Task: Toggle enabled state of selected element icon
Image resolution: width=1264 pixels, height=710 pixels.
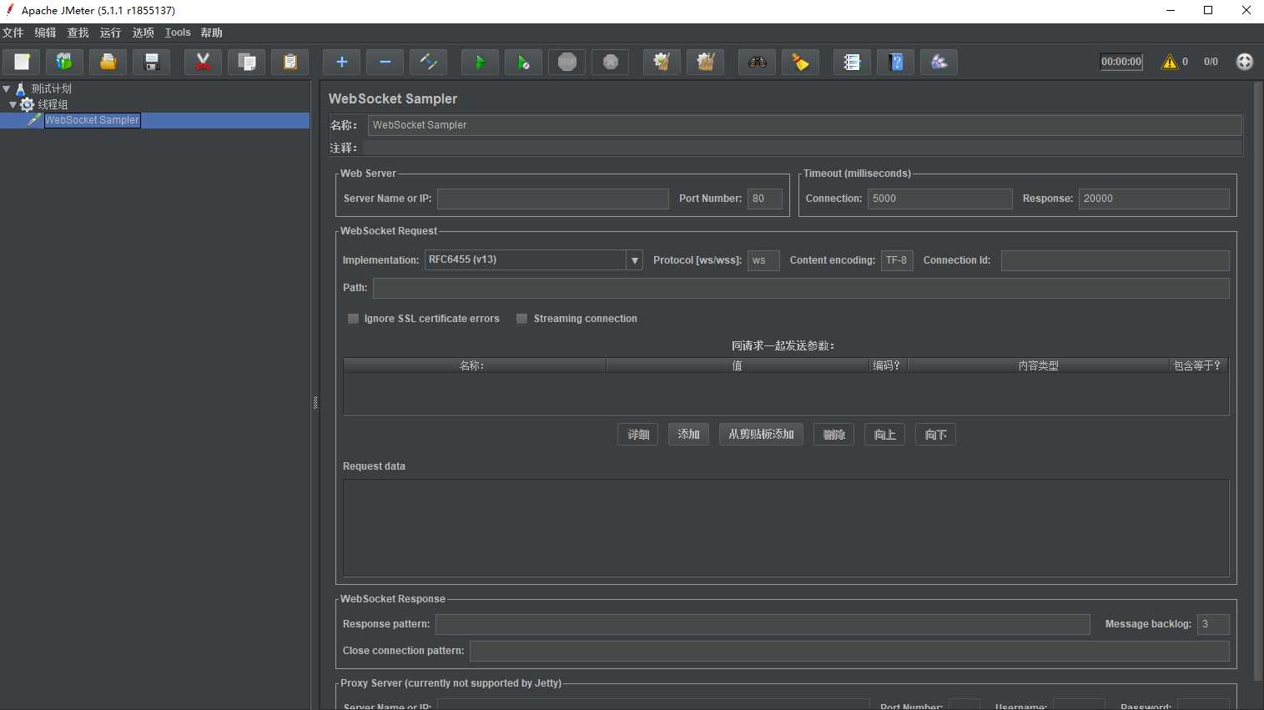Action: pos(428,62)
